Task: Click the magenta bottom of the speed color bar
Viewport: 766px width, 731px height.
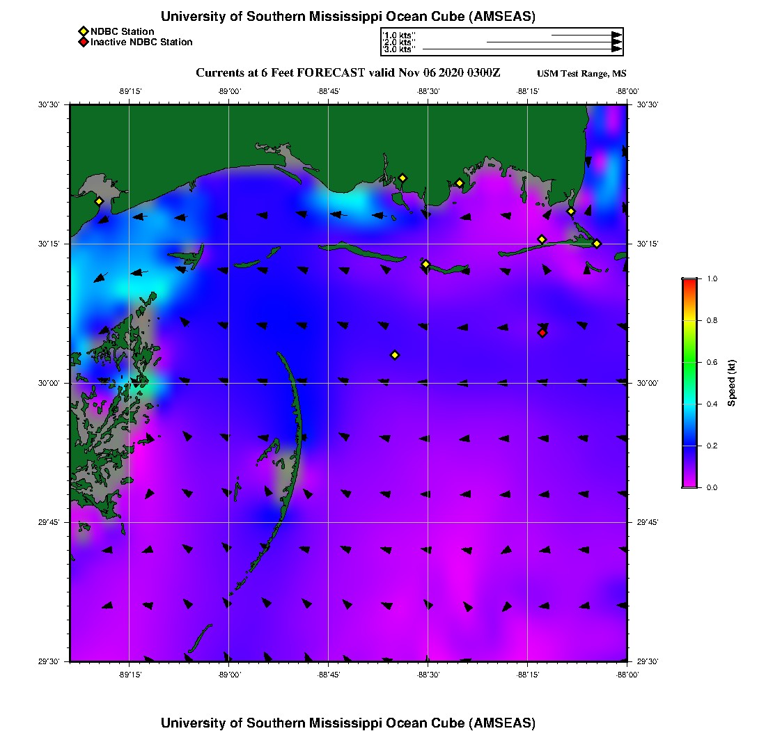Action: (689, 485)
